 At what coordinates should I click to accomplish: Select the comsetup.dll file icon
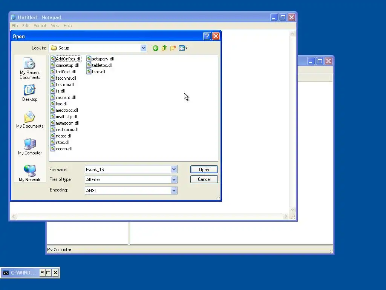[x=52, y=65]
